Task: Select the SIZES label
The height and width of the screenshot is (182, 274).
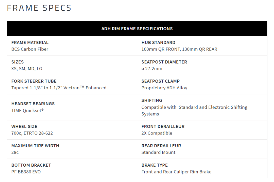Action: [18, 62]
